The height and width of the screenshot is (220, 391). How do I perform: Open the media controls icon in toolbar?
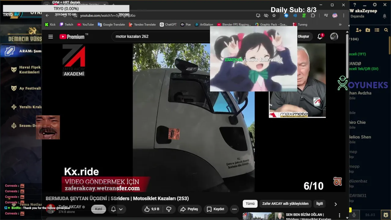click(326, 15)
